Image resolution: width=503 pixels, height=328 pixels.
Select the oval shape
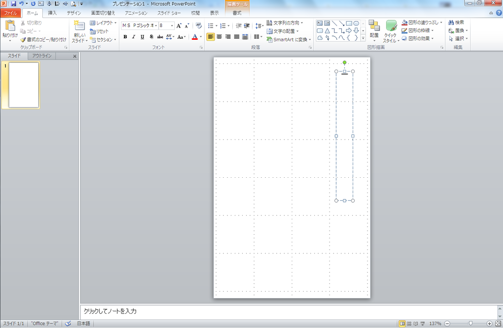356,23
